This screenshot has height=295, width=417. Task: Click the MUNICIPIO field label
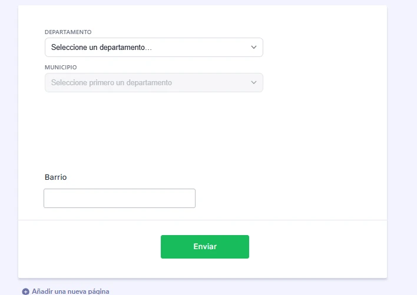point(61,68)
